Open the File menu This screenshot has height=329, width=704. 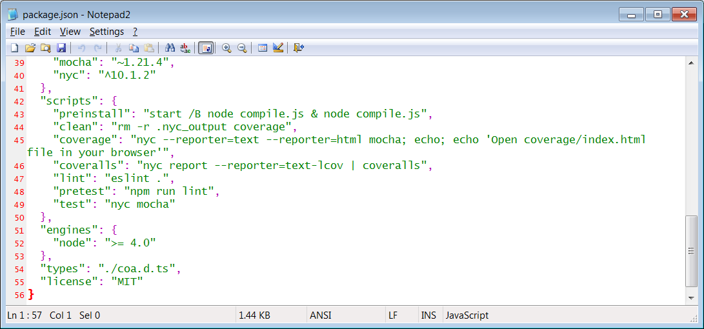(17, 32)
